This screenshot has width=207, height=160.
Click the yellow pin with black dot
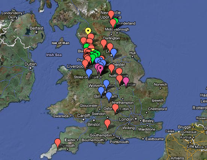[88, 31]
